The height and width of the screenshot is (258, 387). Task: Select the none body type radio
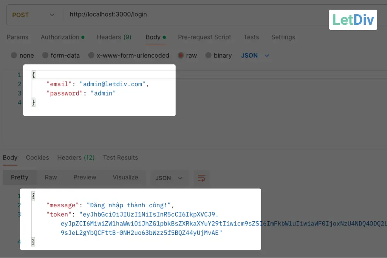pyautogui.click(x=14, y=55)
